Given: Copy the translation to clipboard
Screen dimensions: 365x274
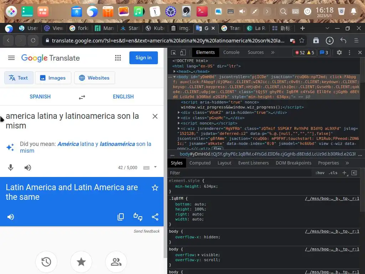Looking at the screenshot, I should point(120,217).
